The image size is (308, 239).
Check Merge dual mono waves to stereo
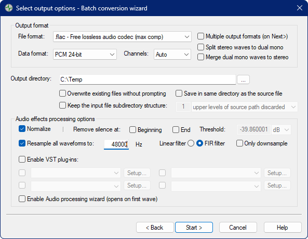[200, 57]
